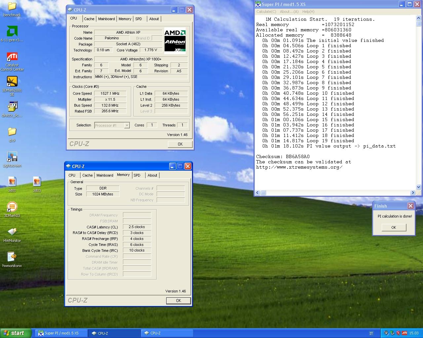Click Super PI horizontal scrollbar right arrow

[413, 193]
